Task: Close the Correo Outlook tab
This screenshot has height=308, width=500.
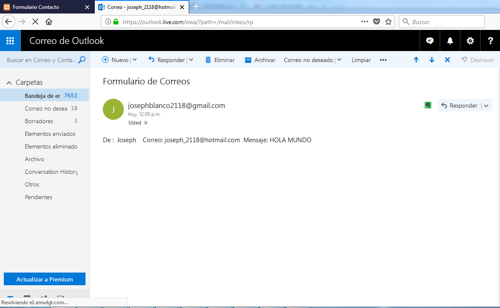Action: 182,7
